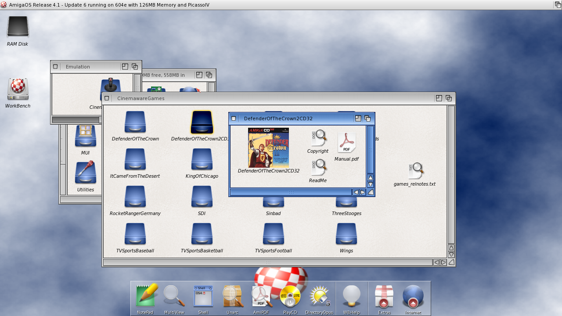Select the highlighted DefenderOfTheCrown2CD32 drawer icon
Screen dimensions: 562x316
(202, 122)
